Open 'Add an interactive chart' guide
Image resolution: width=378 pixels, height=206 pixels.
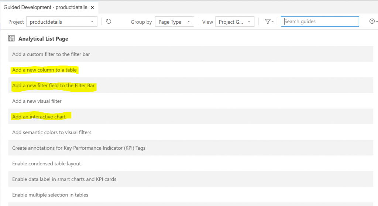tap(191, 116)
